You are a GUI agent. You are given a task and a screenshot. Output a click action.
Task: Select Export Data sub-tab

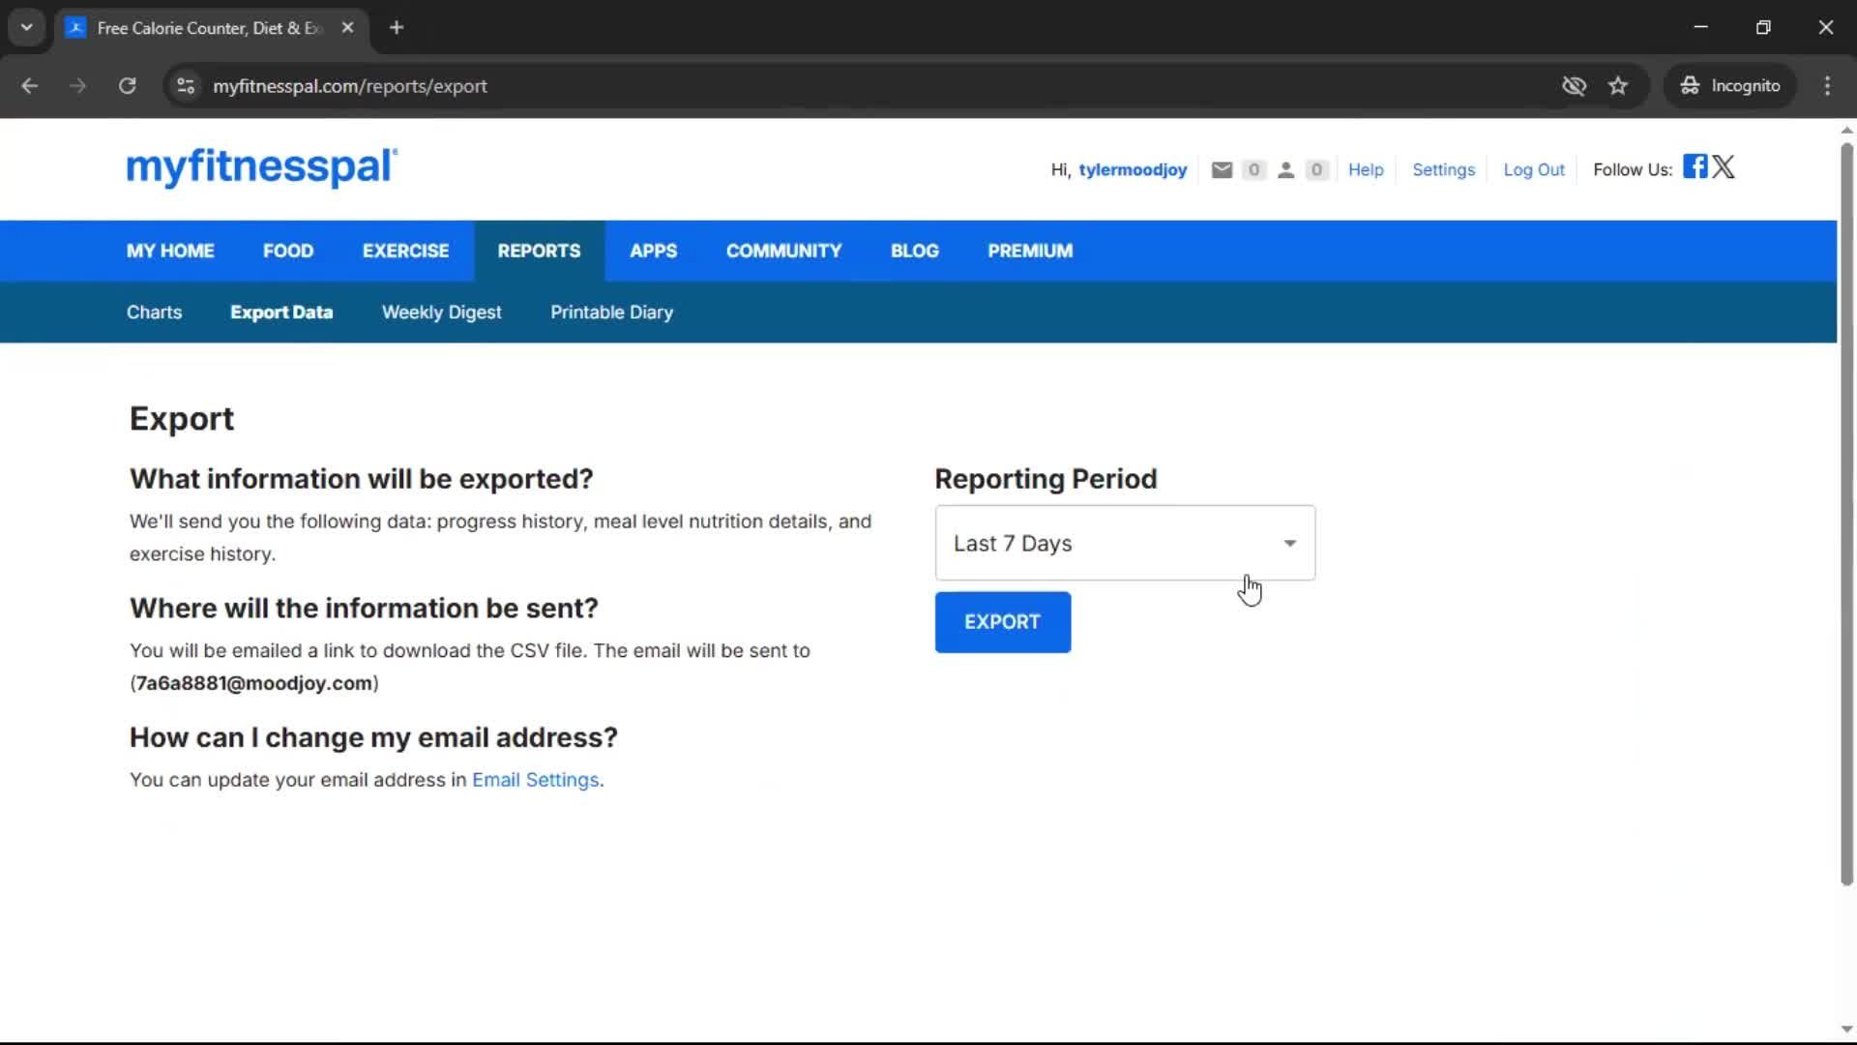point(281,313)
